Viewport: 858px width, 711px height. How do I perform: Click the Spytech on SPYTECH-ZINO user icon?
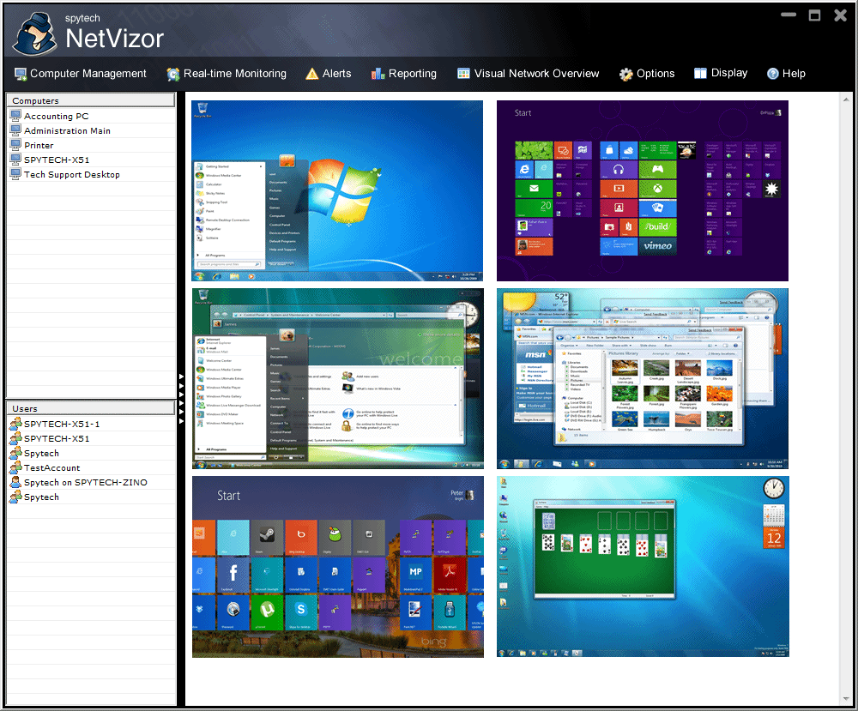coord(15,482)
